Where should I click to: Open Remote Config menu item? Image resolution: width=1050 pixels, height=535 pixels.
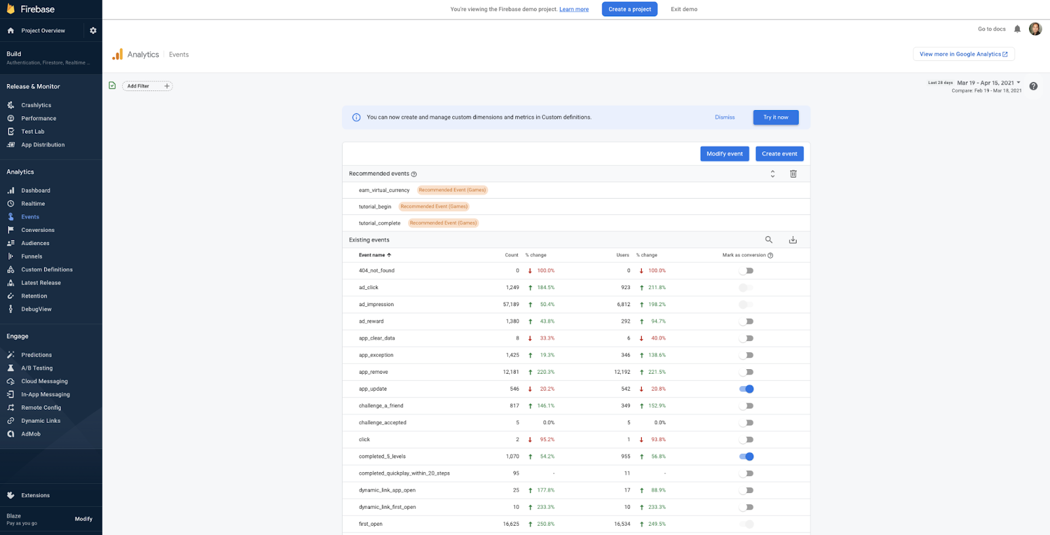point(41,408)
